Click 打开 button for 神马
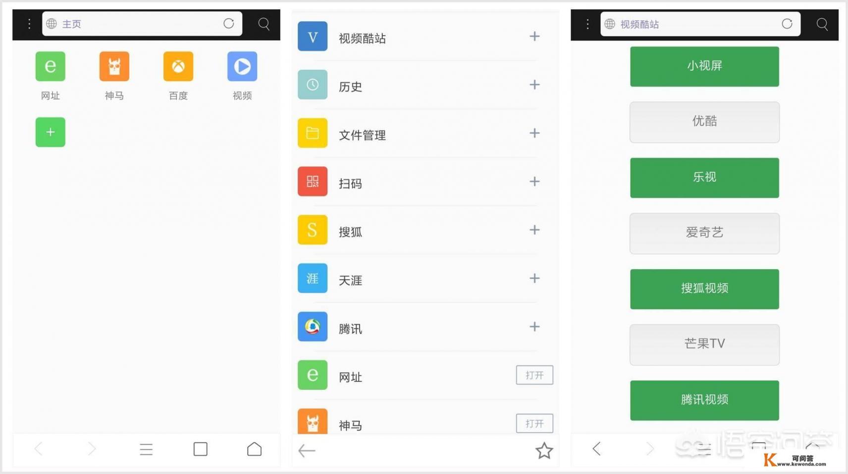 534,424
